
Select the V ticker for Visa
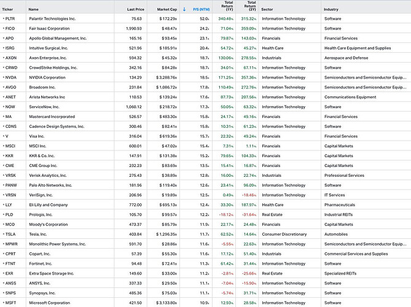(x=7, y=136)
